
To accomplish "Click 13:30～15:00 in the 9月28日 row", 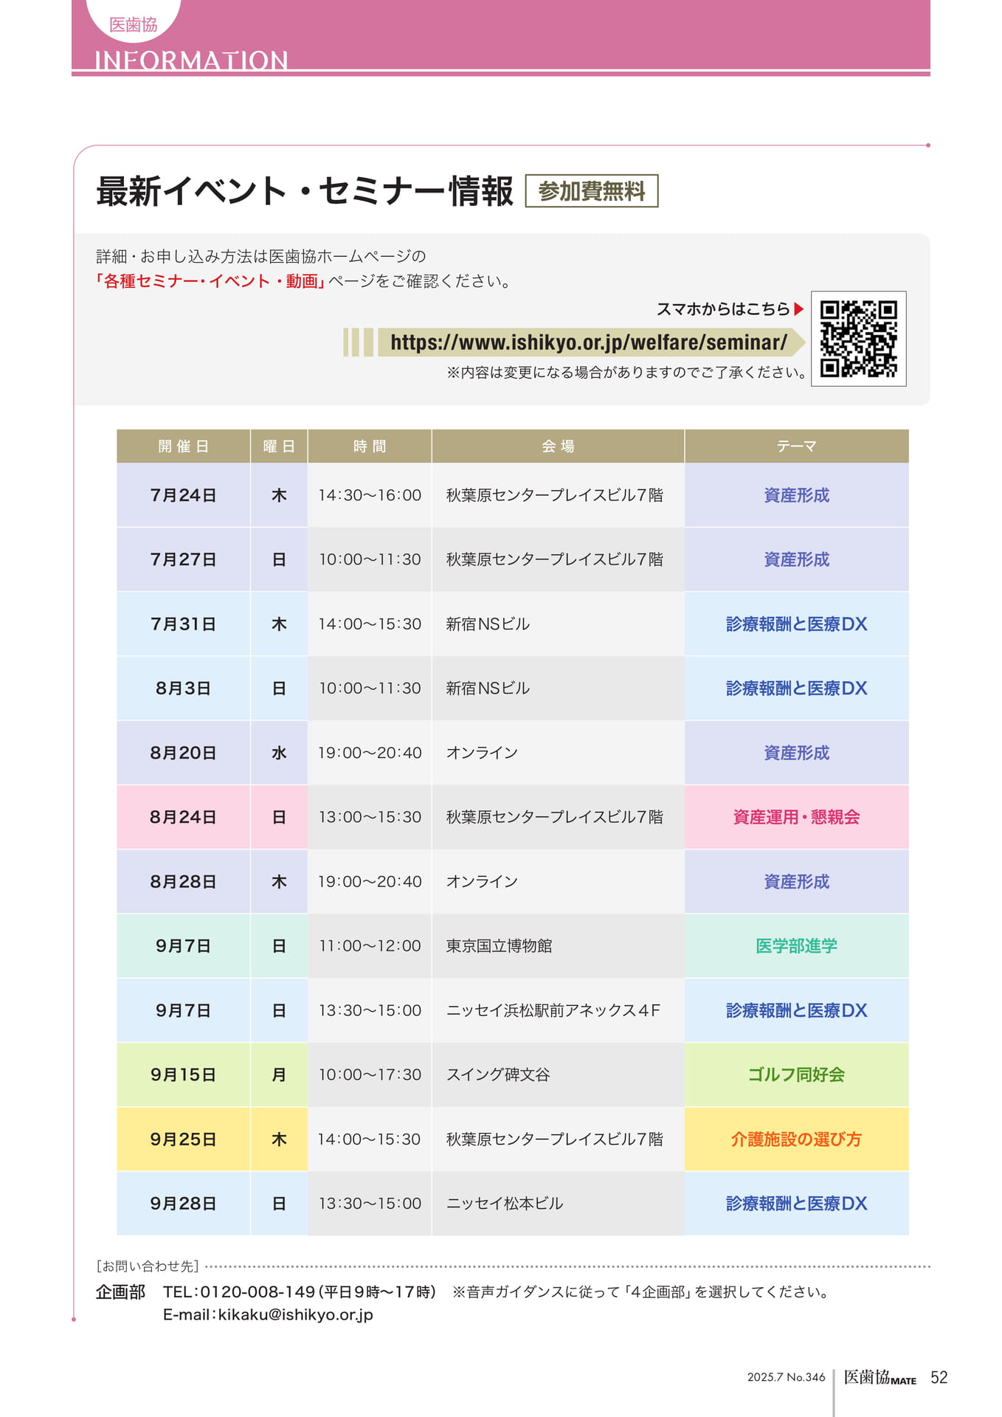I will pyautogui.click(x=370, y=1204).
